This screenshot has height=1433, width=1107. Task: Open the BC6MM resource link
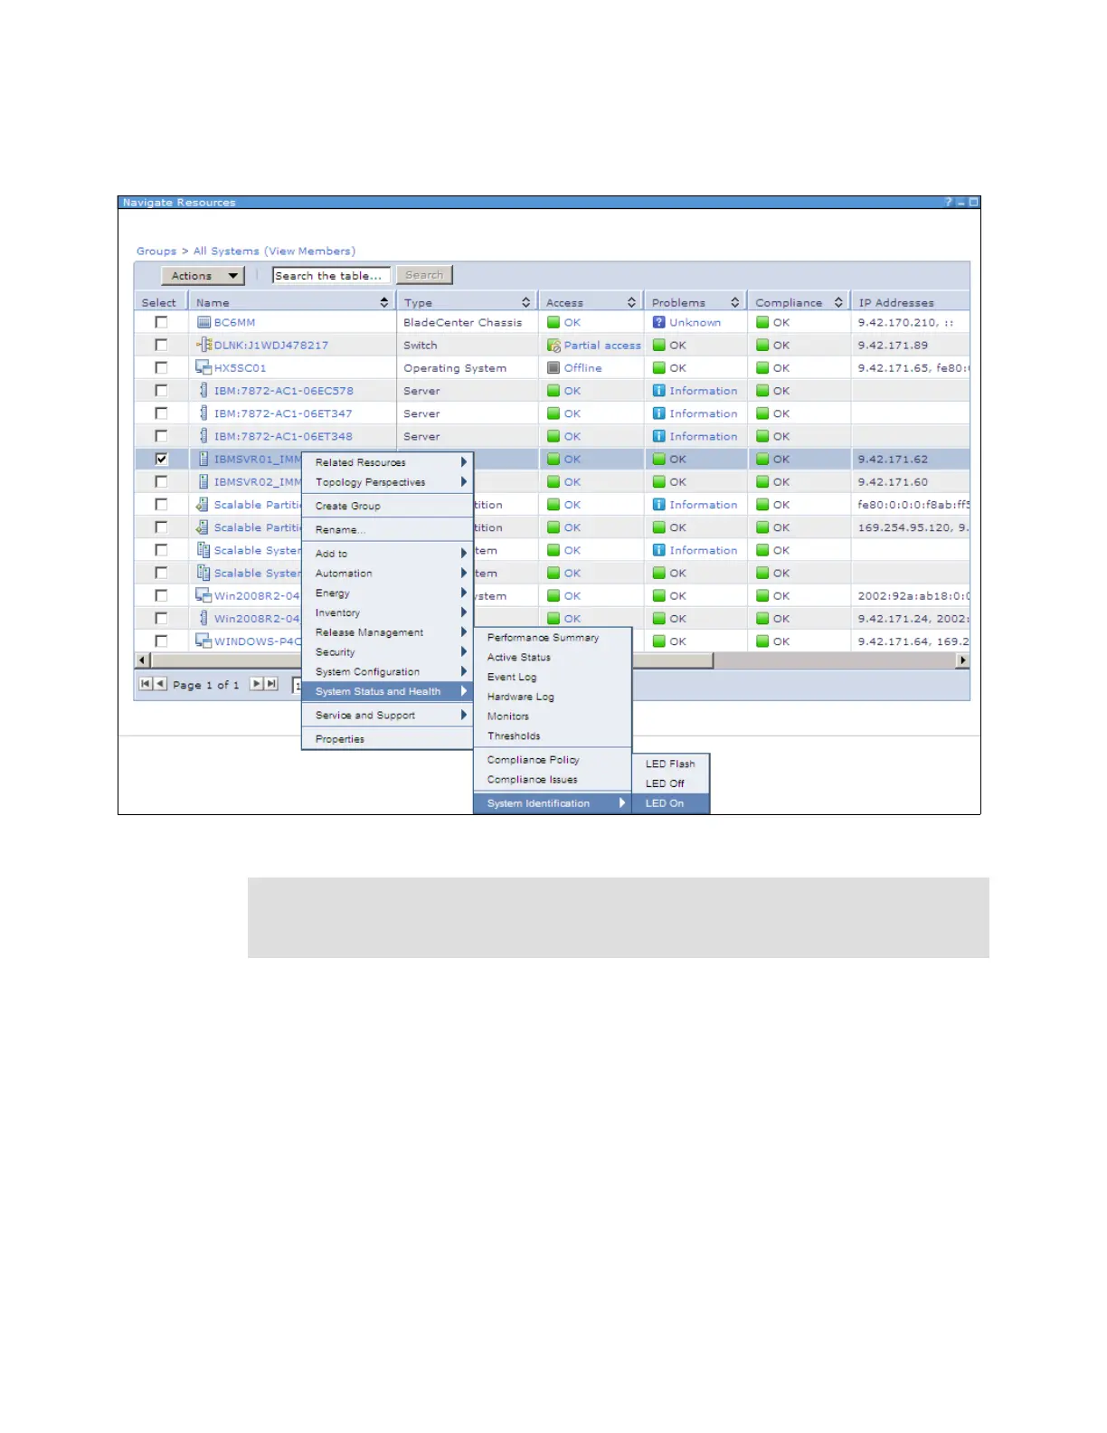click(234, 322)
